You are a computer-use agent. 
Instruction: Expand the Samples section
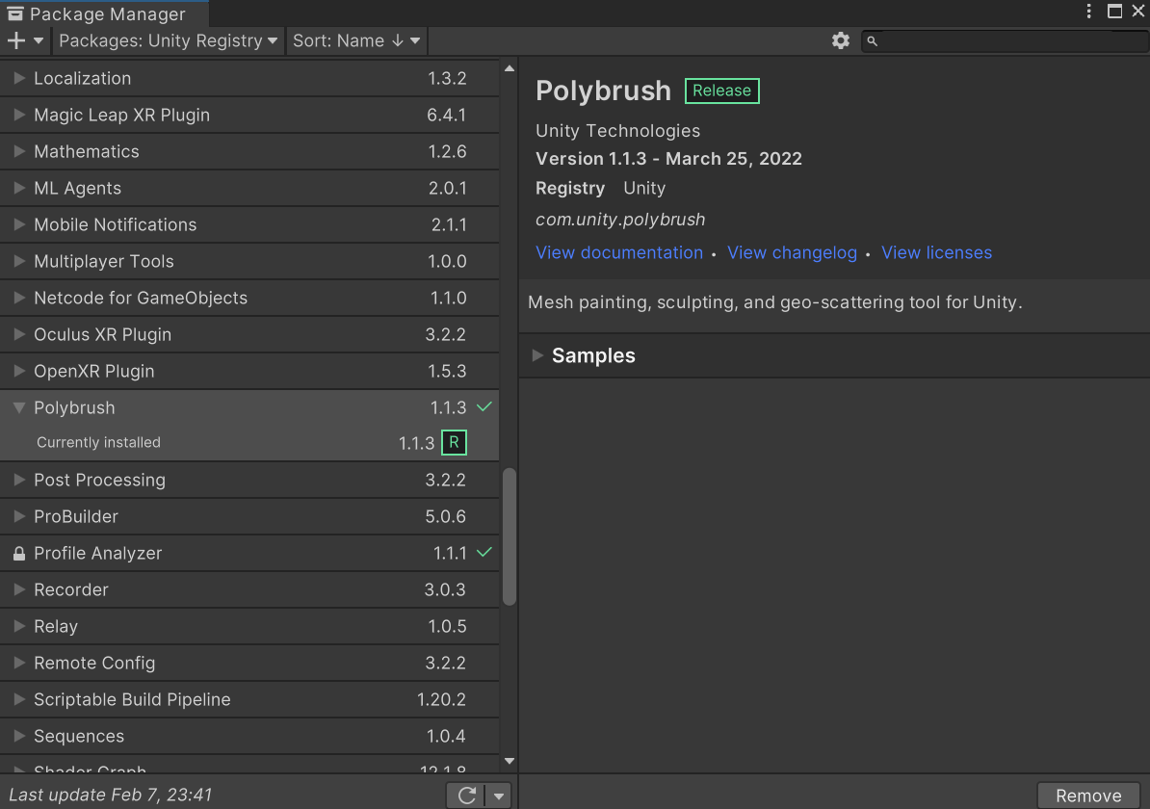point(537,355)
